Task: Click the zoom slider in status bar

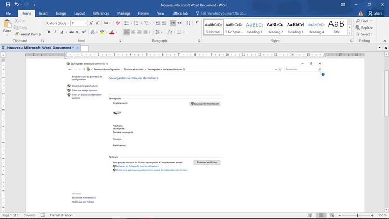Action: point(357,215)
